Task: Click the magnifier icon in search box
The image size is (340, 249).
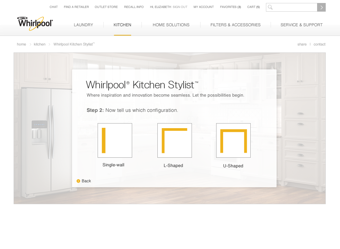Action: click(270, 7)
